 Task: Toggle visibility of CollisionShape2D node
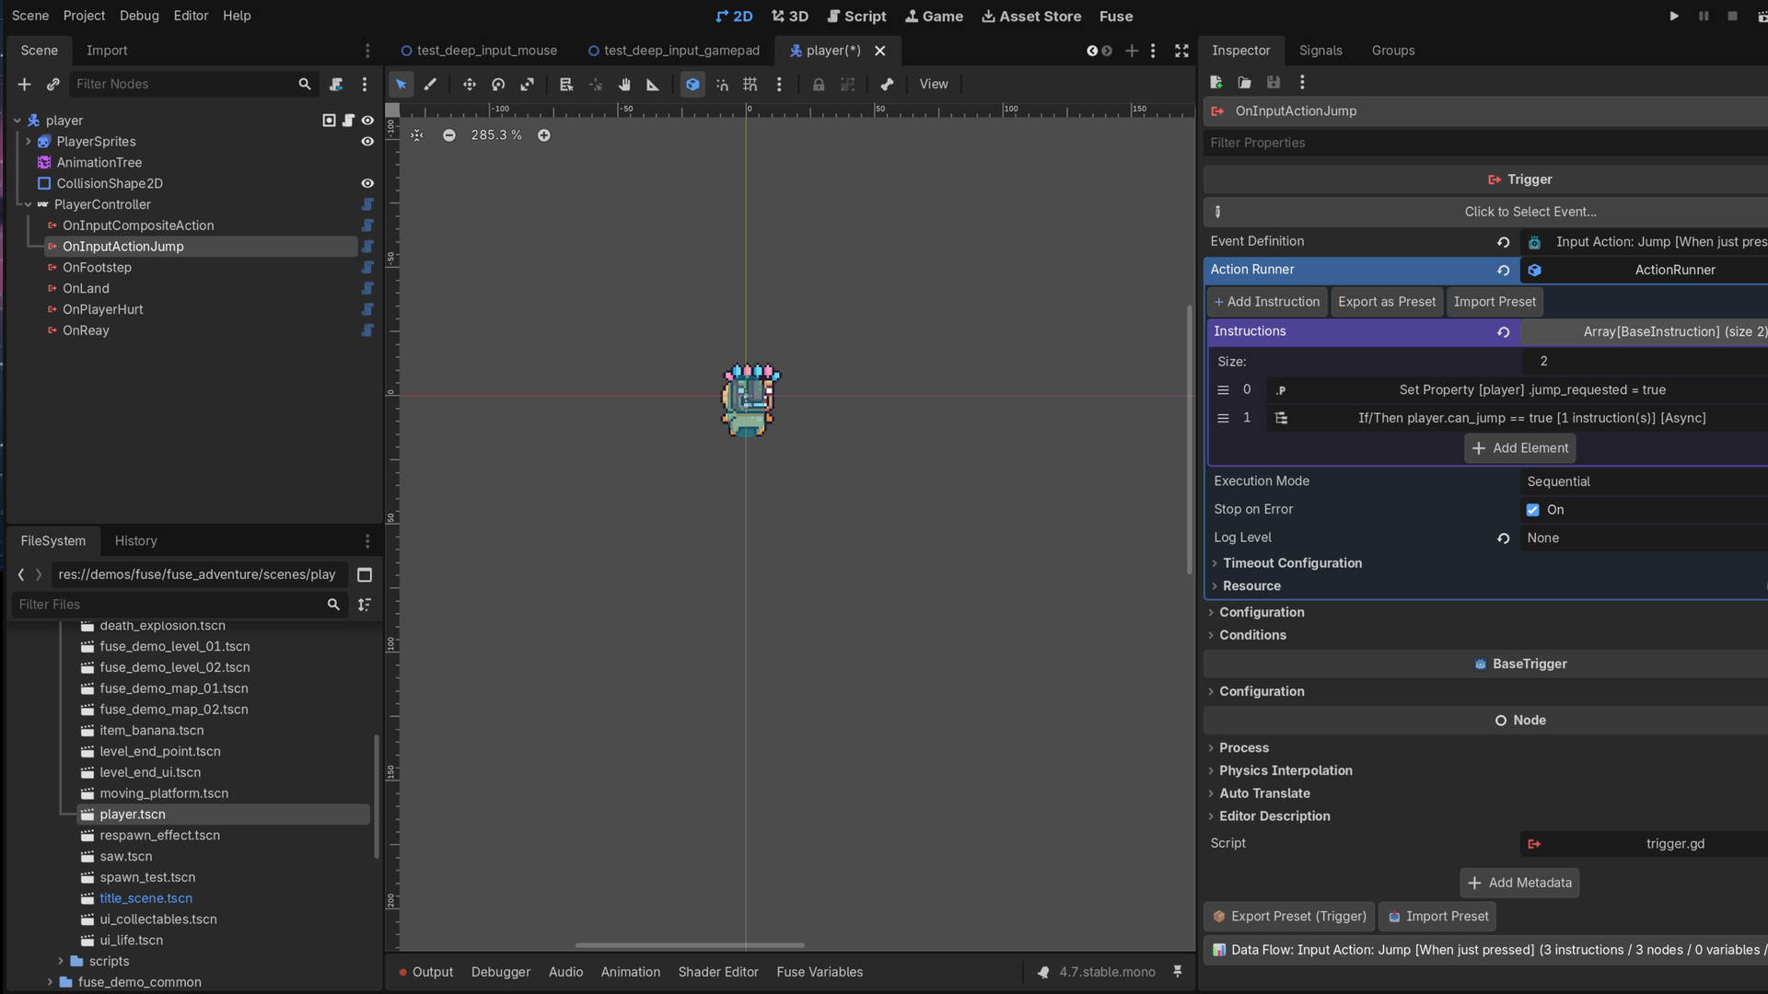367,184
